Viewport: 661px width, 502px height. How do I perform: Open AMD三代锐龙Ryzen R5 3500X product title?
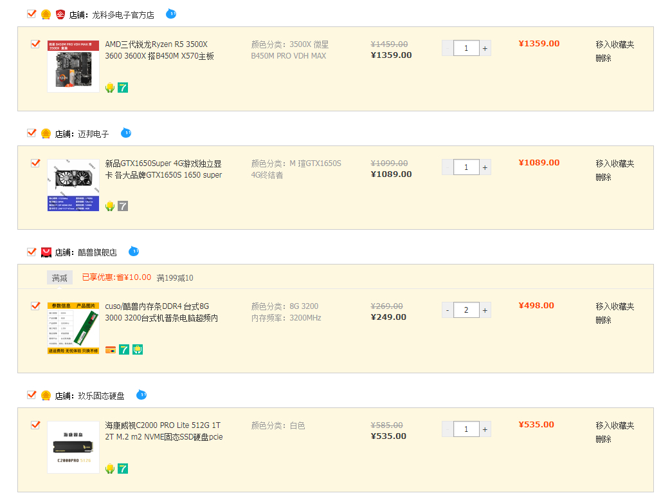click(159, 50)
